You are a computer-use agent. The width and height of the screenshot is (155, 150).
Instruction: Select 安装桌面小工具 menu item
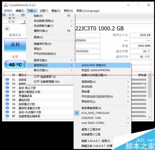pos(102,134)
